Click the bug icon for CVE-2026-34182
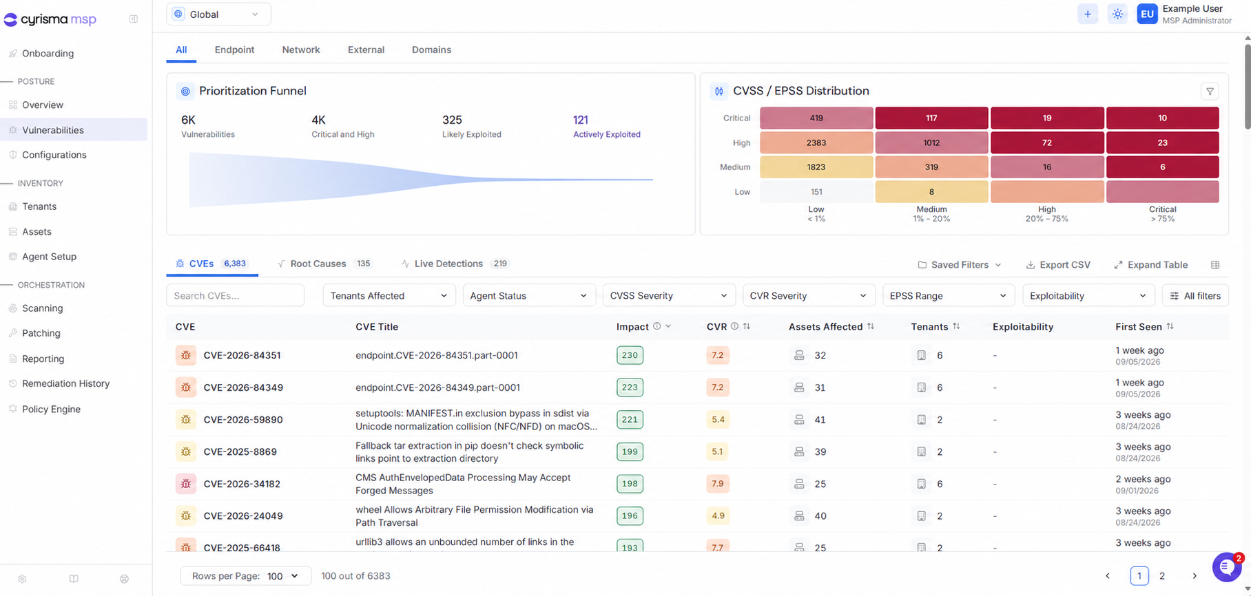The height and width of the screenshot is (596, 1251). [186, 484]
